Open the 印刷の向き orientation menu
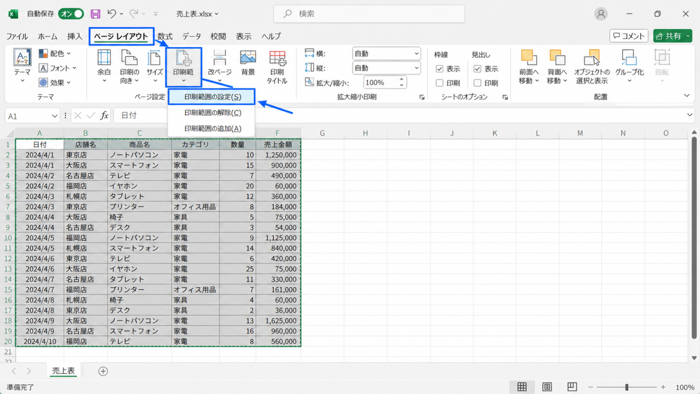 [129, 66]
